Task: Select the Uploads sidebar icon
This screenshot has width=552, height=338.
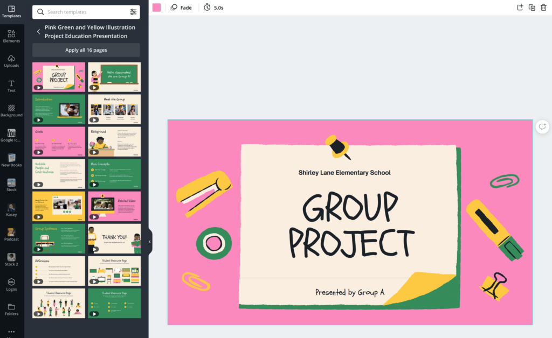Action: click(11, 61)
